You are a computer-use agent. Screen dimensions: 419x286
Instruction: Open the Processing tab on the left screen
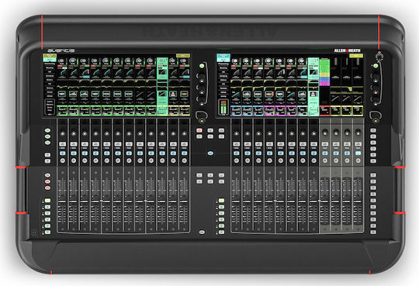(x=50, y=64)
